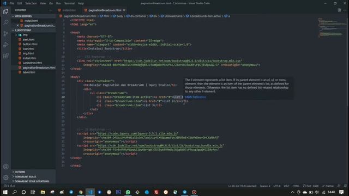Open the Search view in activity bar
This screenshot has width=349, height=196.
6,22
